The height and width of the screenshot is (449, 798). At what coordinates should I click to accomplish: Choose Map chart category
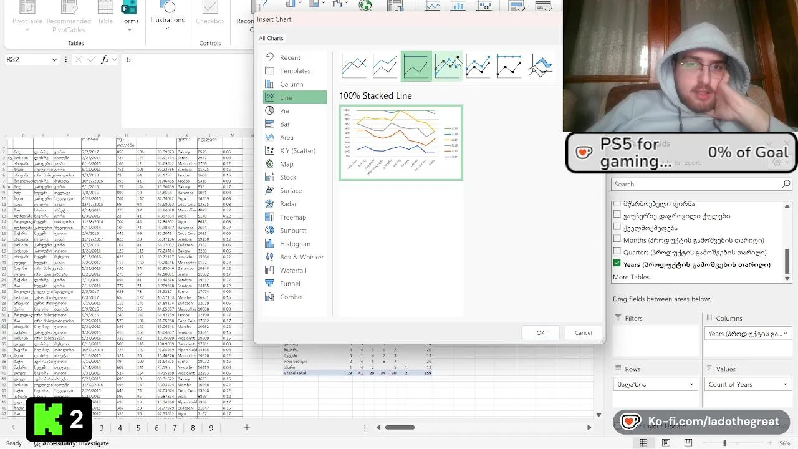click(286, 164)
